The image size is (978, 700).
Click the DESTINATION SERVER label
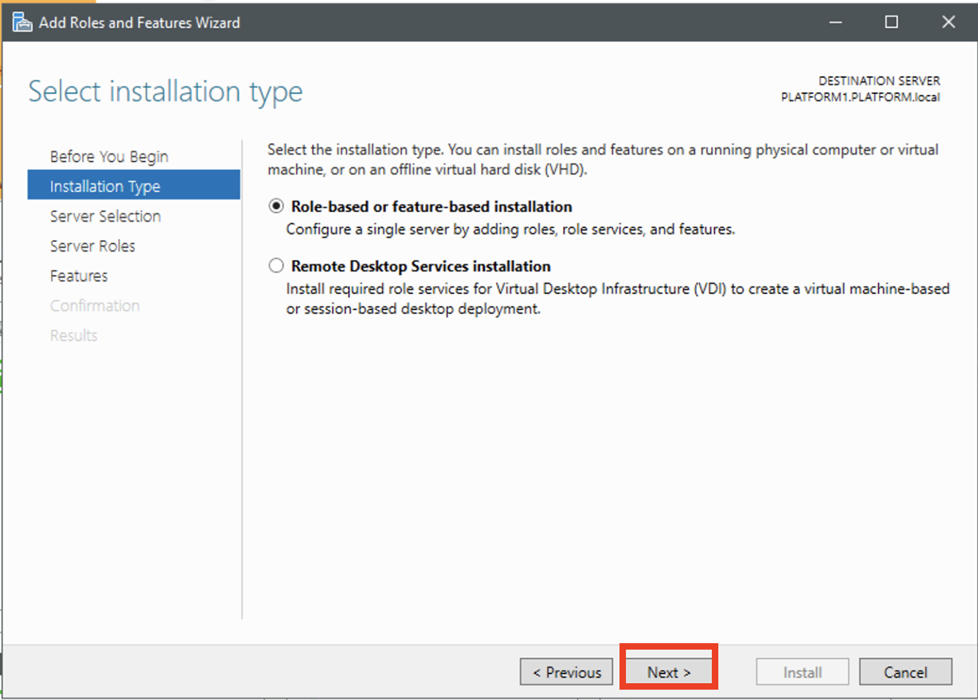(879, 81)
